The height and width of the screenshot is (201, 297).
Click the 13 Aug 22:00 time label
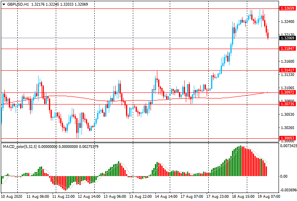(x=140, y=197)
